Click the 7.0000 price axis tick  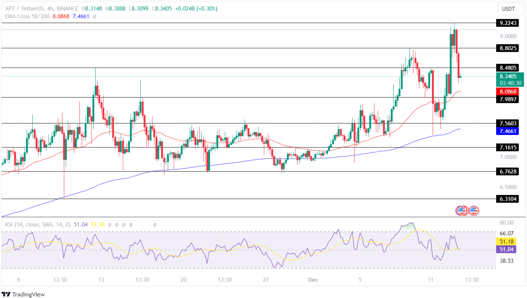tap(508, 157)
